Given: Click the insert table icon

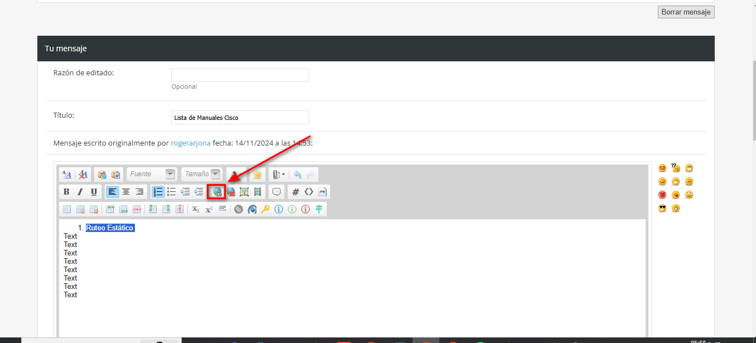Looking at the screenshot, I should coord(67,210).
